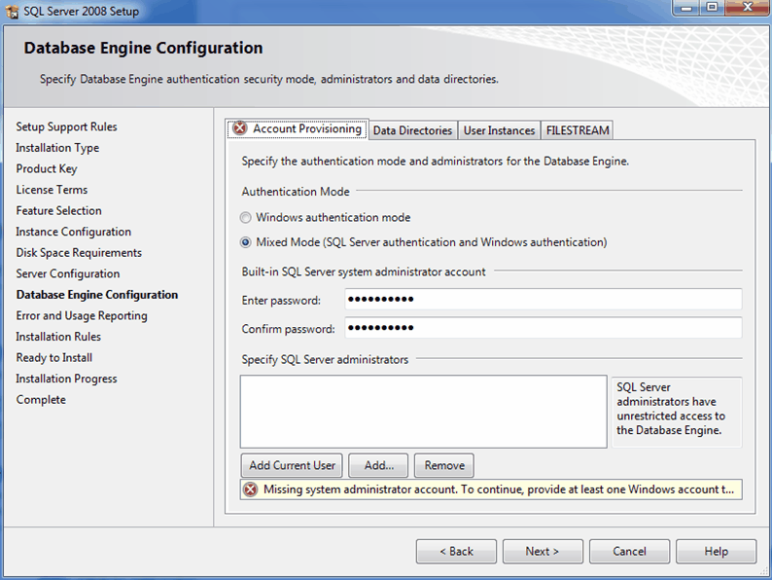This screenshot has height=580, width=772.
Task: Click the Installation Type step
Action: [57, 148]
